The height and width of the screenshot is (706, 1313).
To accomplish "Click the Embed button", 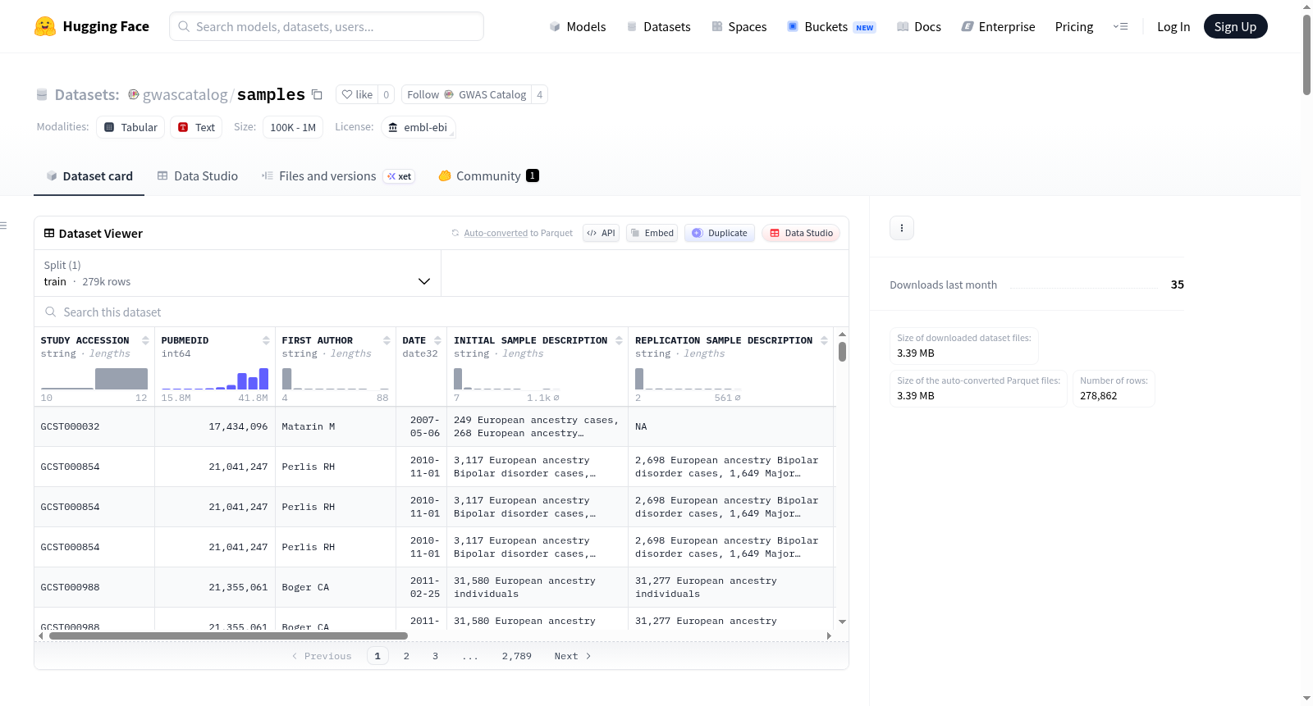I will point(652,233).
